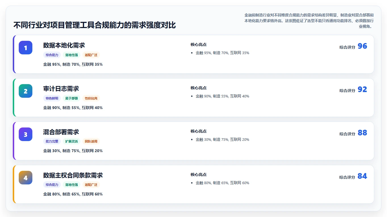387x217 pixels.
Task: Open the 审计日志需求 card title
Action: pyautogui.click(x=61, y=89)
